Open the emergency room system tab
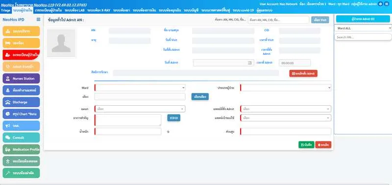The image size is (392, 185). pyautogui.click(x=170, y=10)
